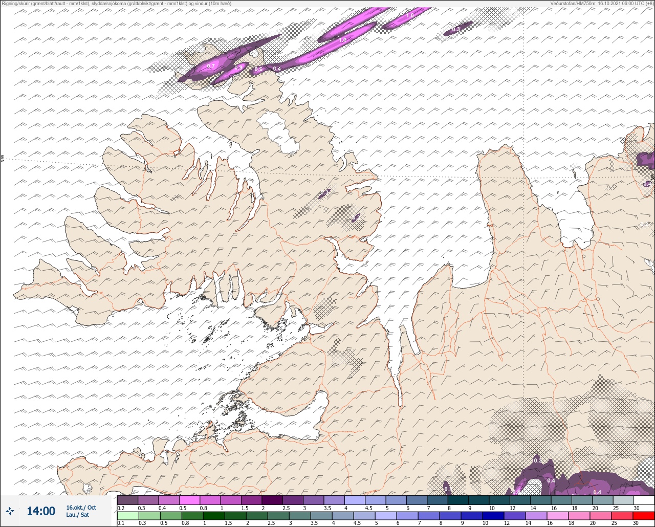This screenshot has width=655, height=527.
Task: Click the 14:00 forecast time label
Action: pos(41,511)
